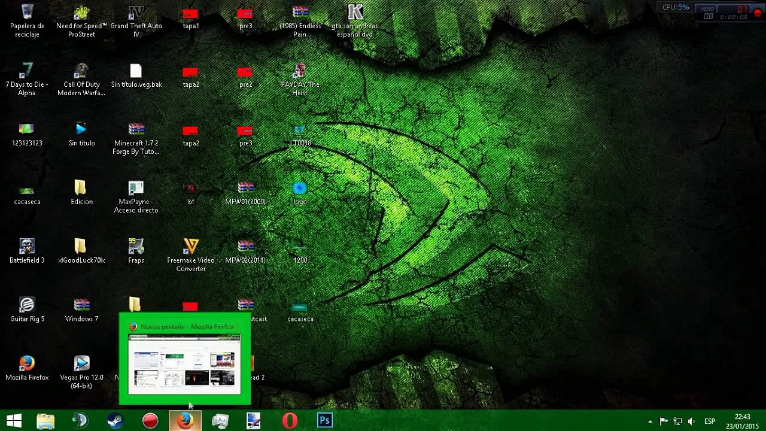Select the pre2 file icon
766x431 pixels.
point(245,78)
